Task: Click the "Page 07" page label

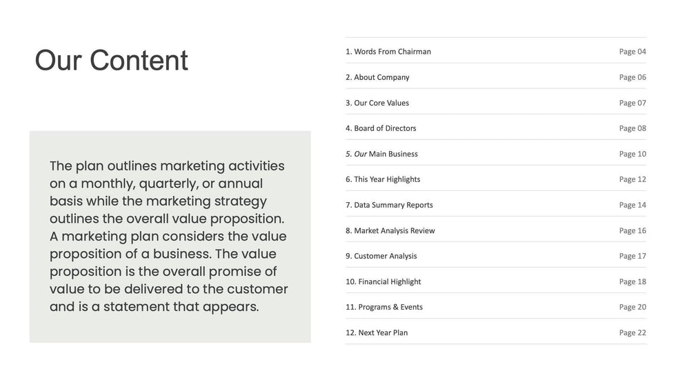Action: pos(633,103)
